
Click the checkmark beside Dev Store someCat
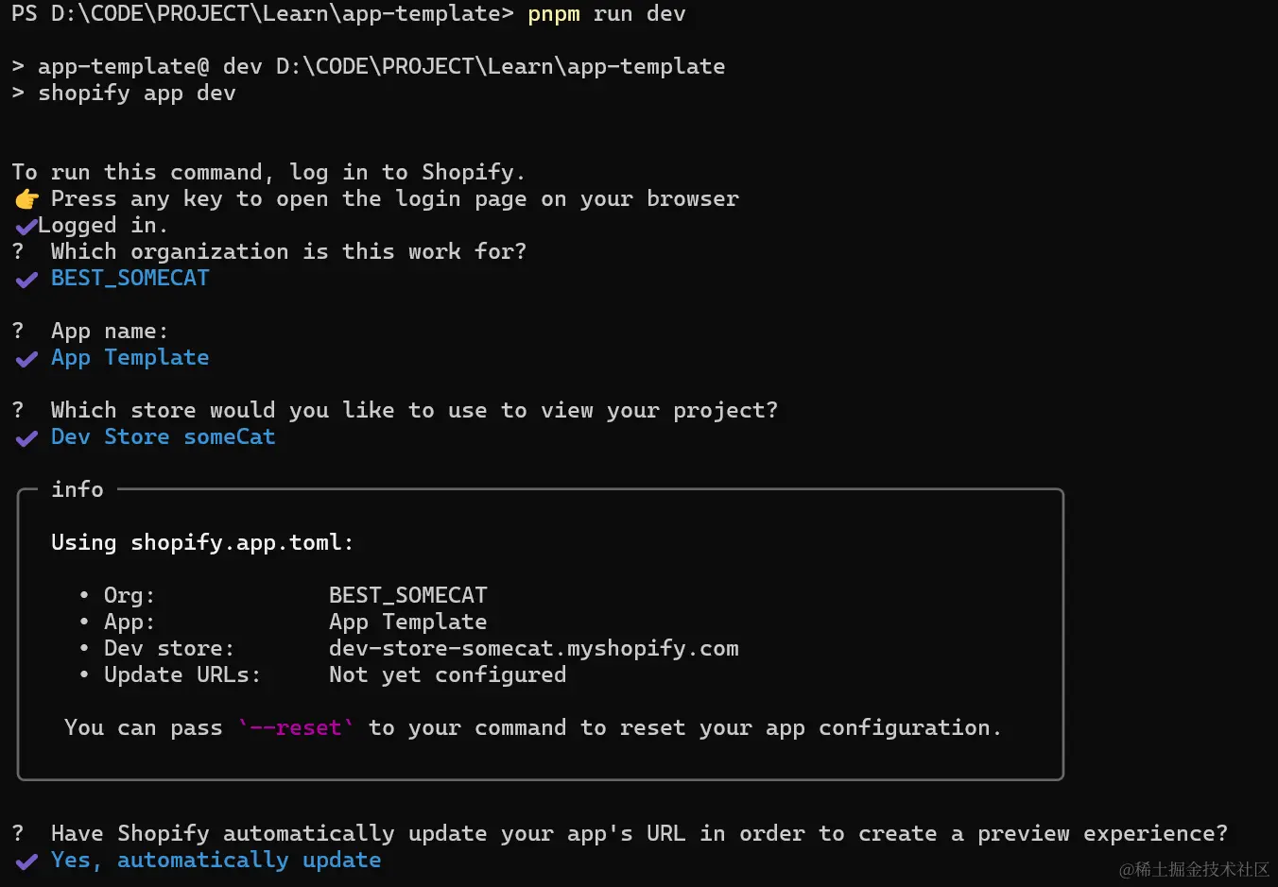click(26, 438)
